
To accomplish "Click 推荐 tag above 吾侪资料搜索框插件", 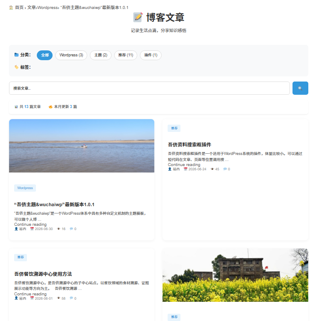I will click(174, 128).
